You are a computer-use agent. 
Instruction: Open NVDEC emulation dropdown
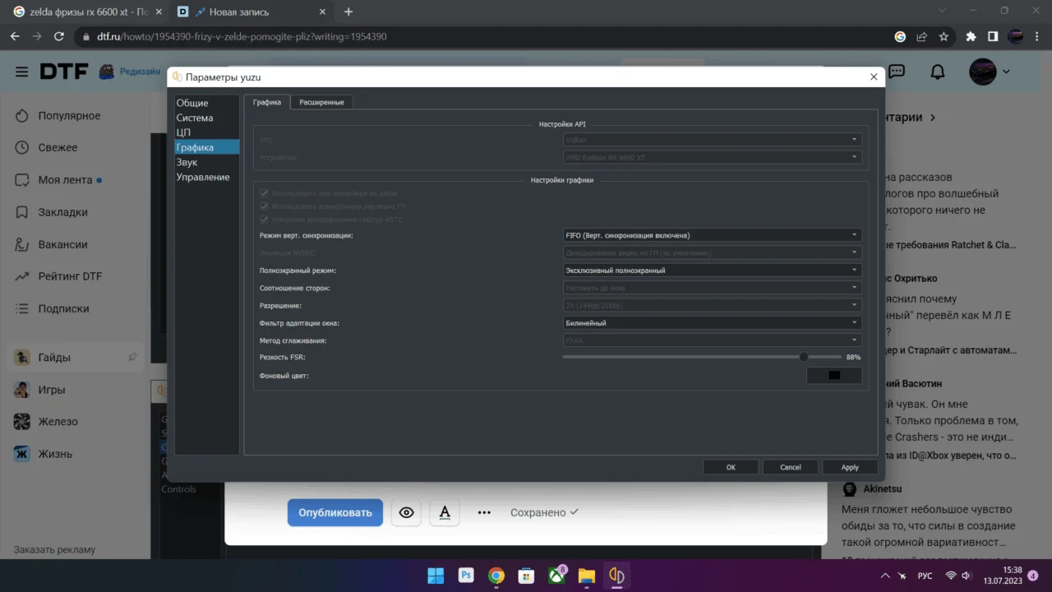tap(712, 252)
